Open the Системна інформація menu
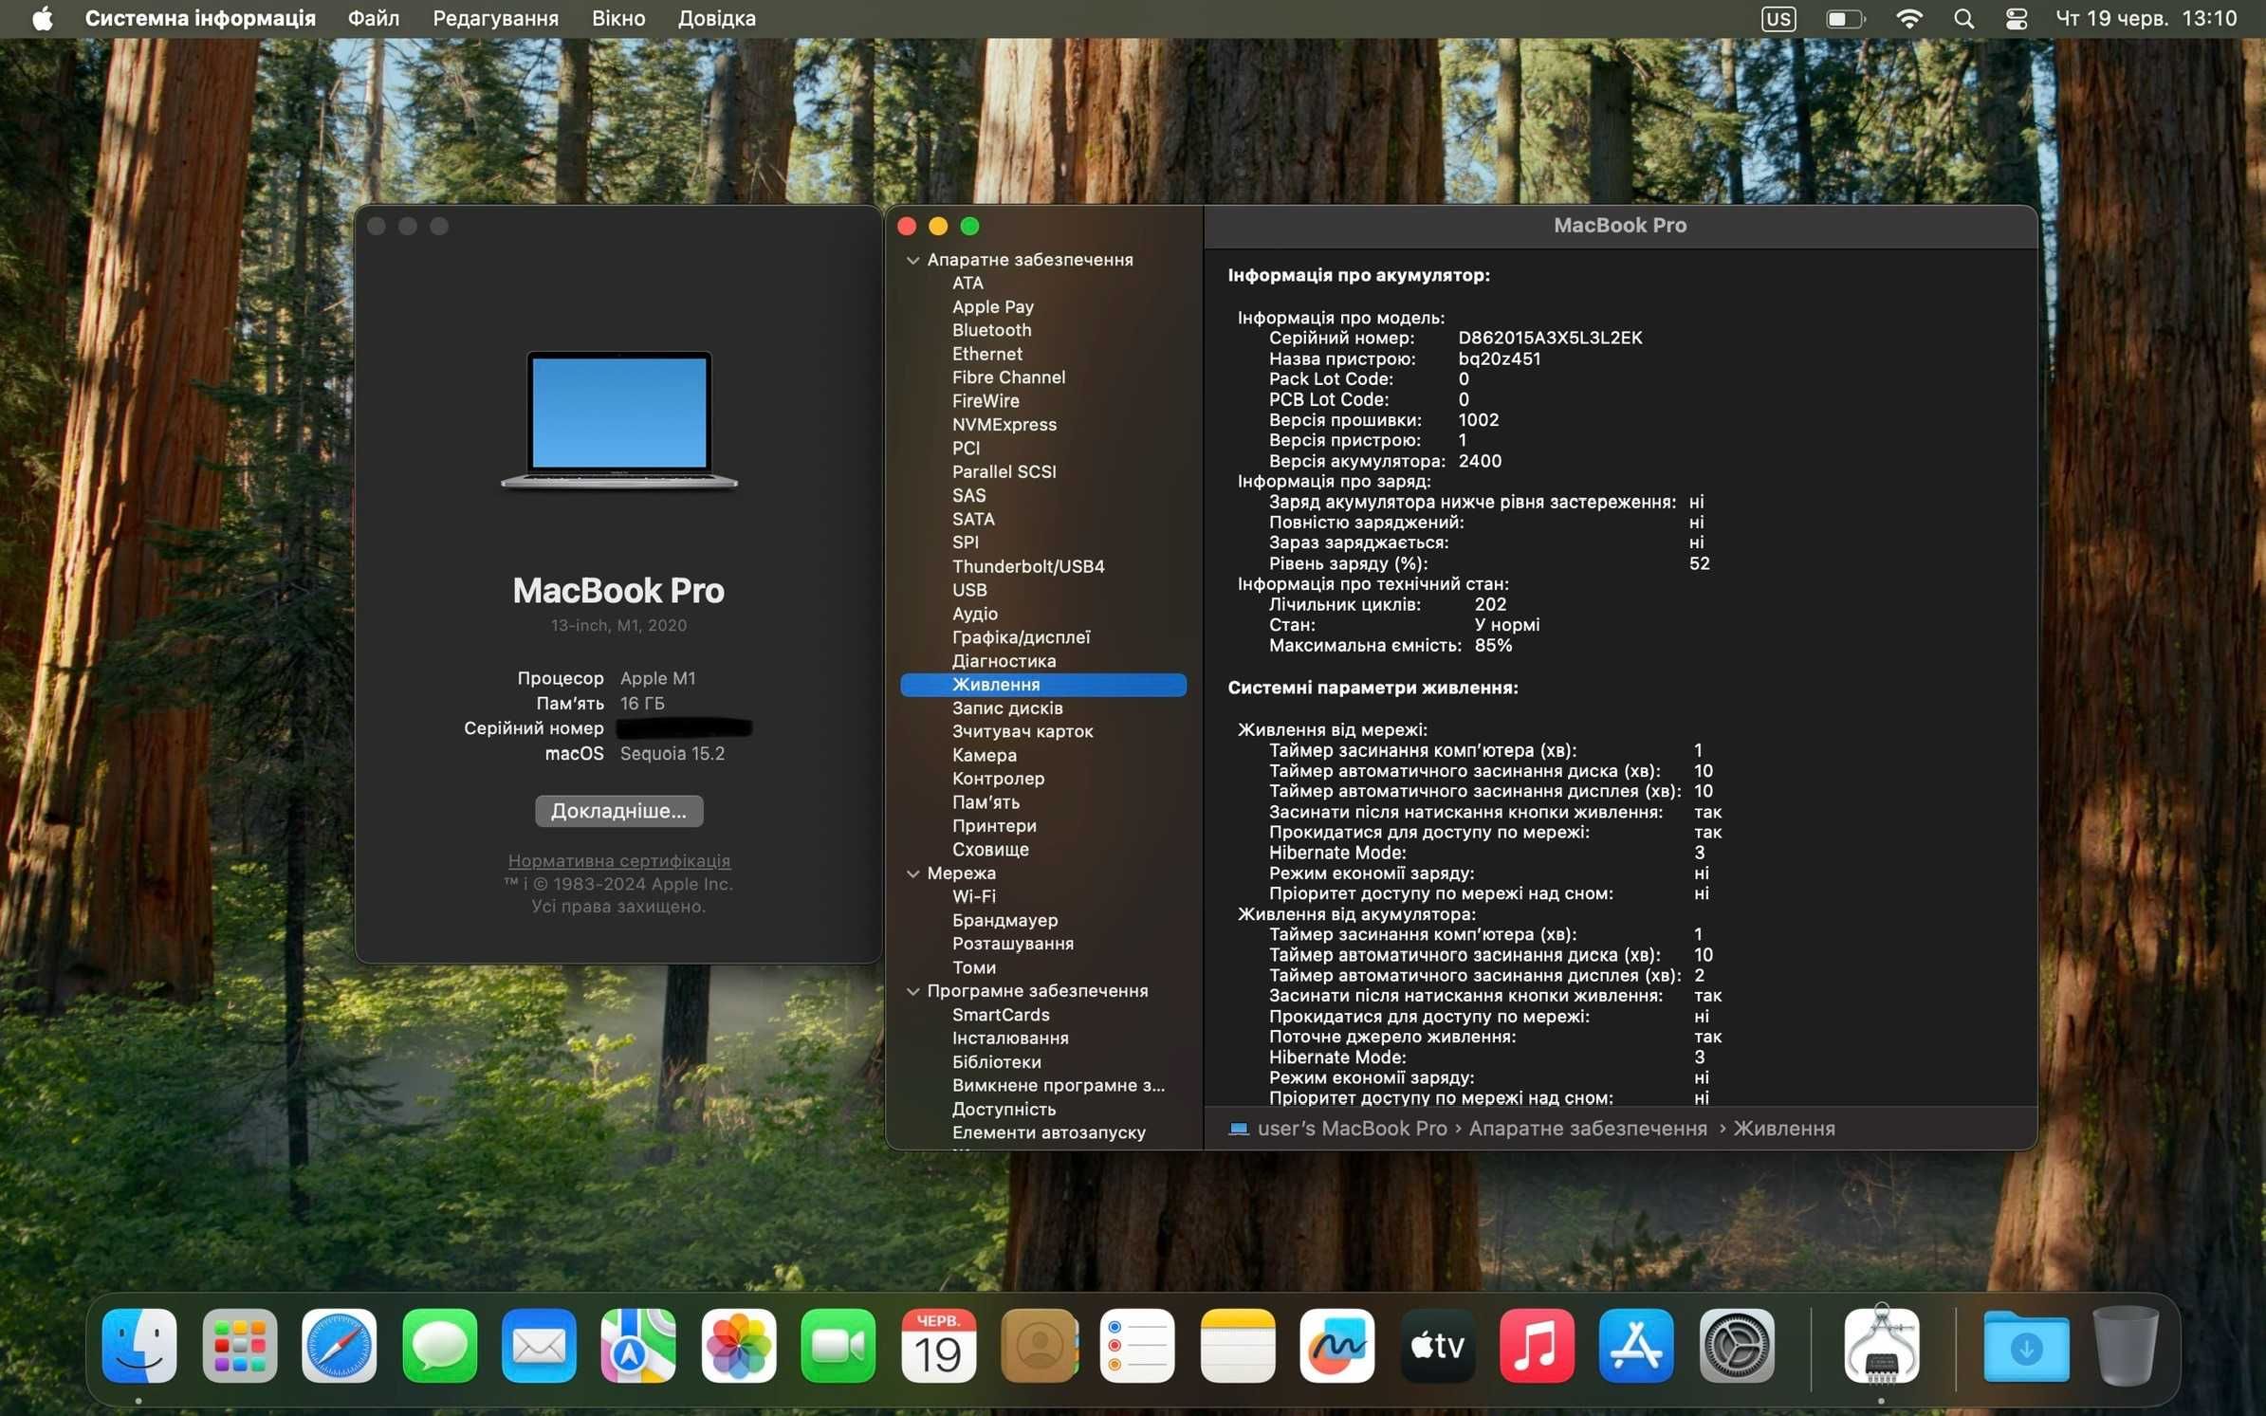Image resolution: width=2266 pixels, height=1416 pixels. click(200, 18)
